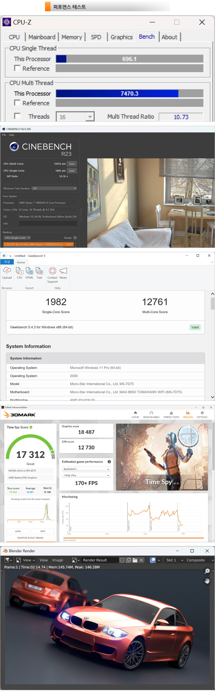Enable Reference checkbox under CPU Multi Thread
Viewport: 215px width, 691px height.
click(x=17, y=103)
